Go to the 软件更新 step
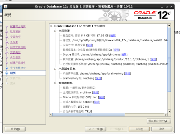 pos(15,32)
